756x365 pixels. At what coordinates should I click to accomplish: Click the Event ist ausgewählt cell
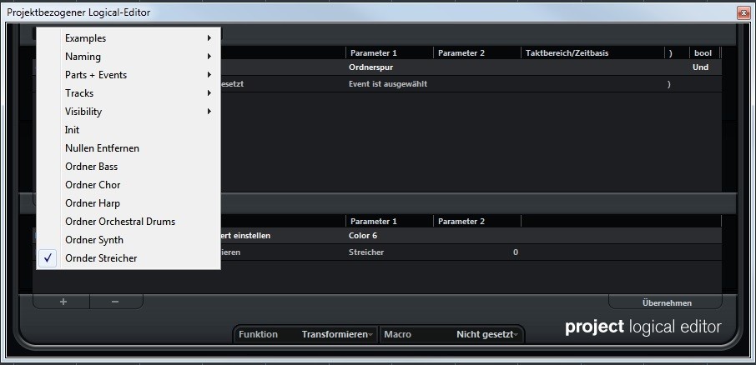pos(389,84)
